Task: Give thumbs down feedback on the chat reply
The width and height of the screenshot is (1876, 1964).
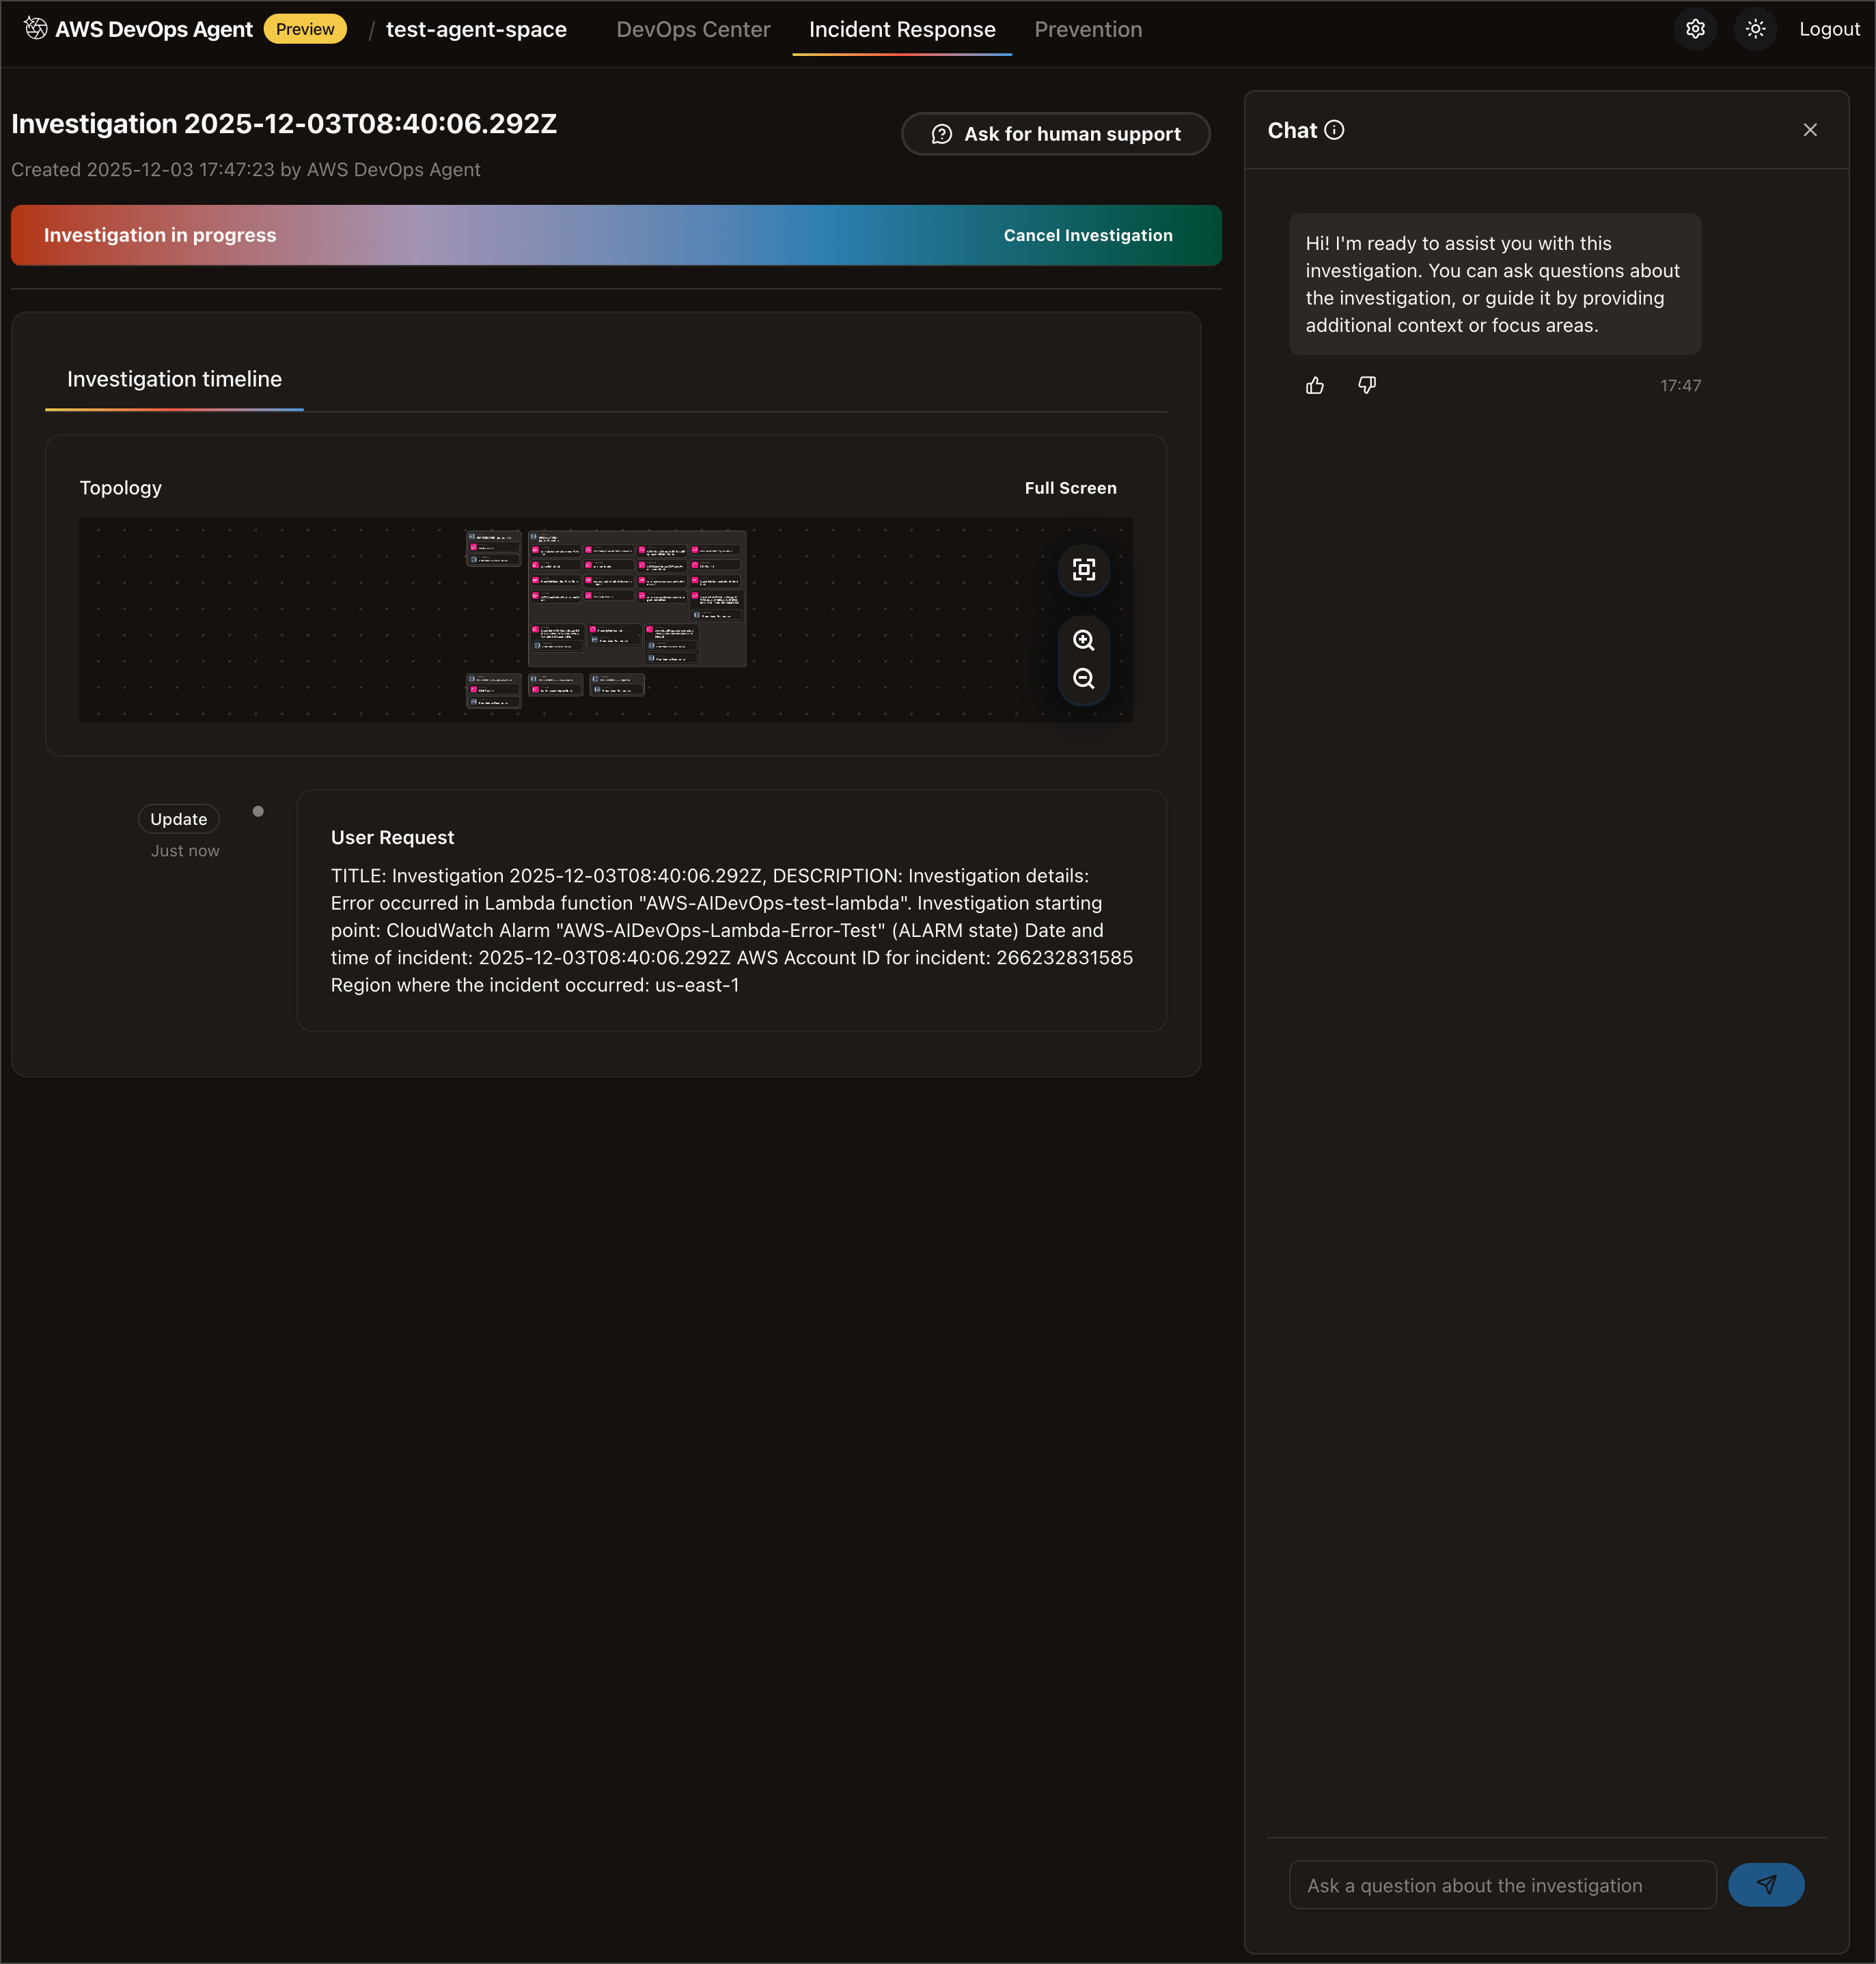Action: 1366,384
